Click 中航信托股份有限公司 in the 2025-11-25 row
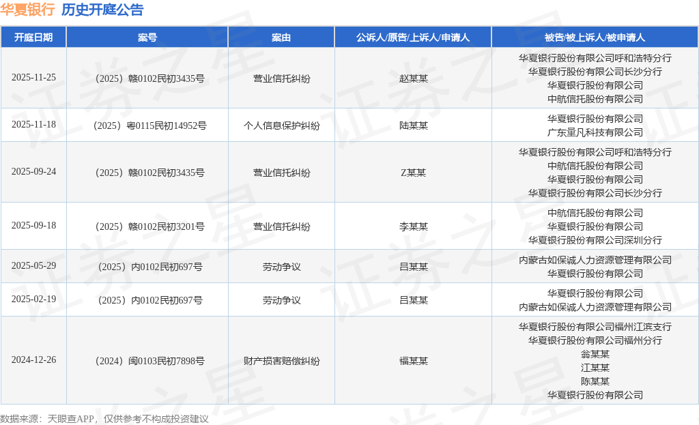 coord(595,99)
